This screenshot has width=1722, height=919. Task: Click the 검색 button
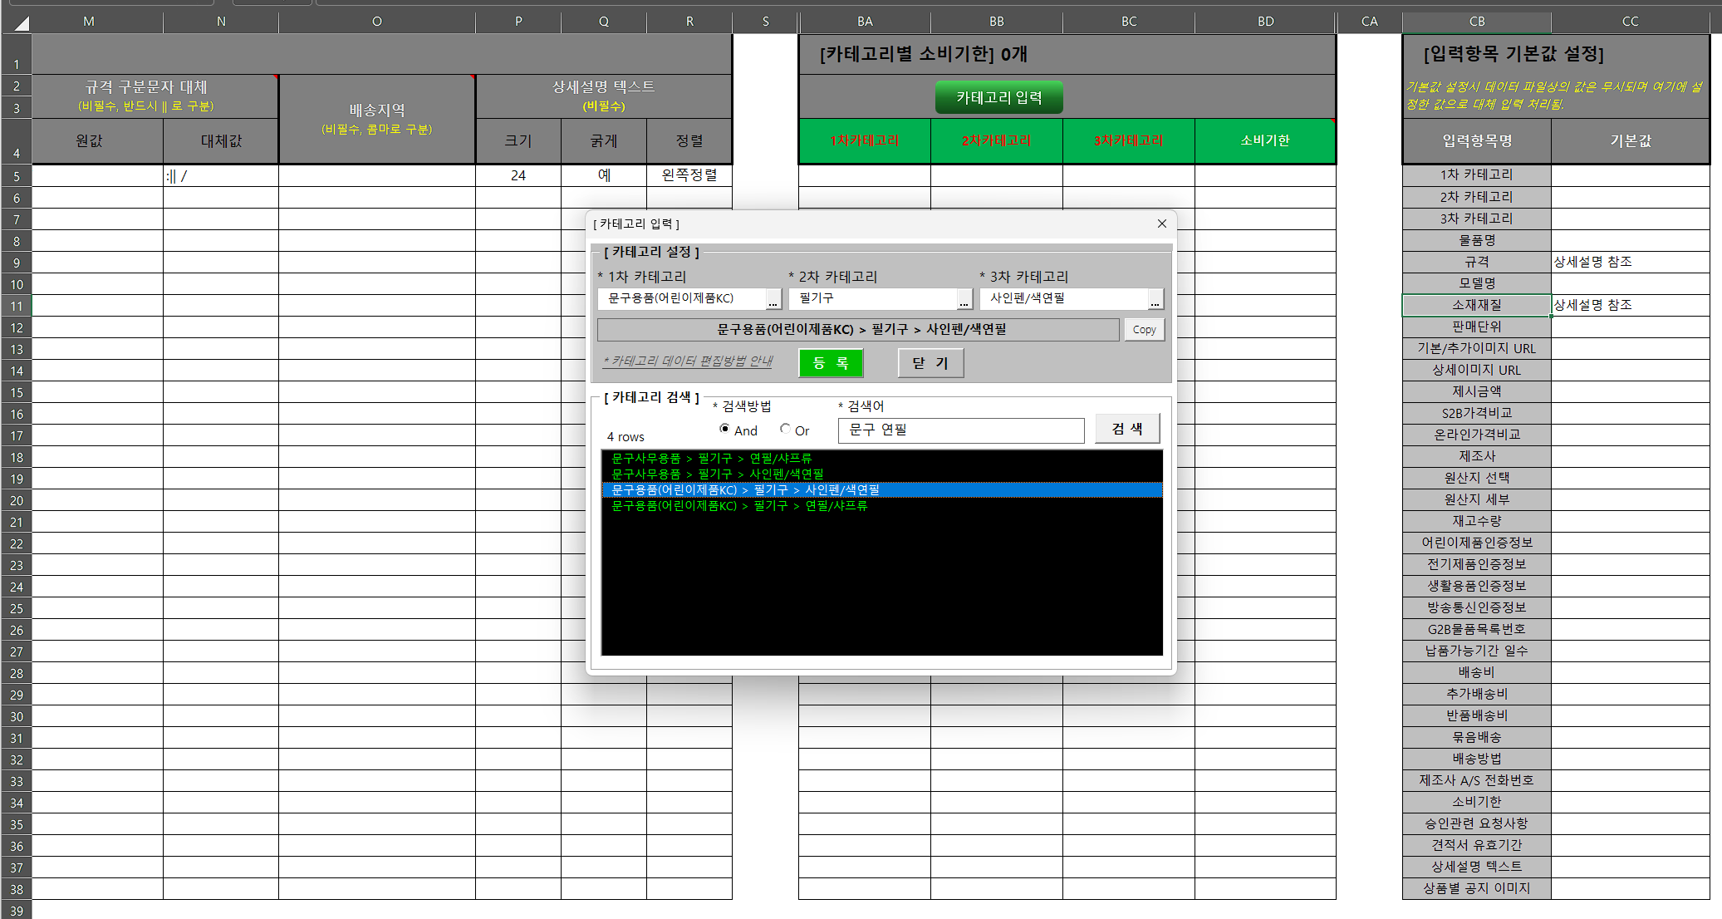(1126, 429)
